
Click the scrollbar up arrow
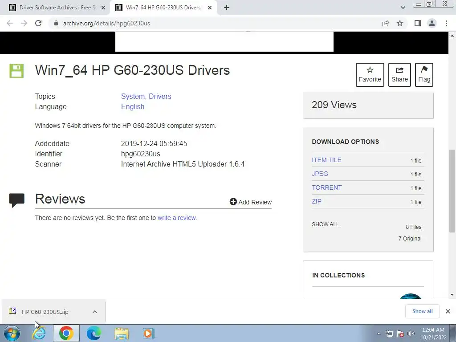pos(452,36)
